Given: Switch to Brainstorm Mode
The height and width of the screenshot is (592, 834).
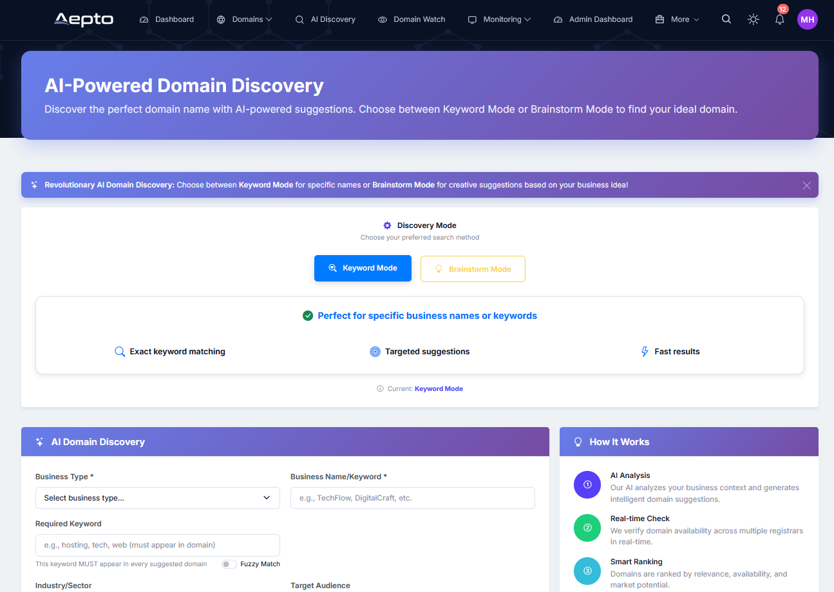Looking at the screenshot, I should coord(473,269).
